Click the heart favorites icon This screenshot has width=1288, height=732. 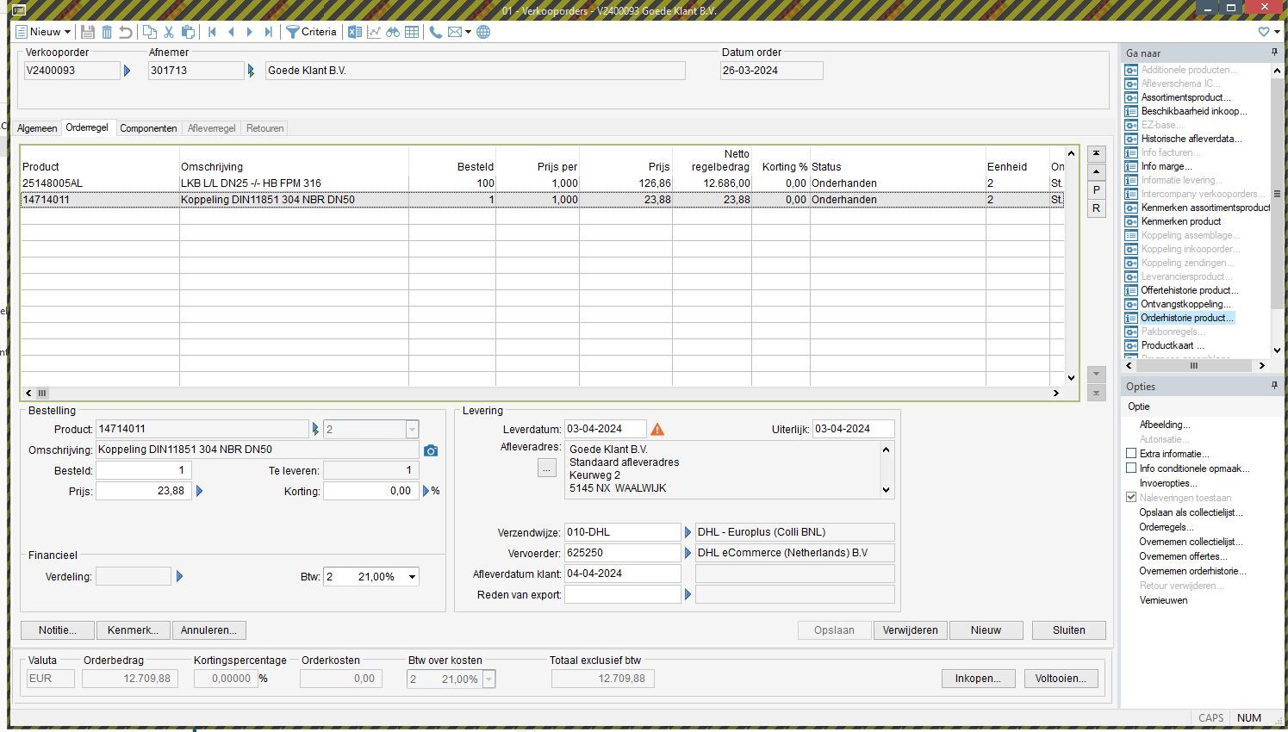[x=1264, y=32]
